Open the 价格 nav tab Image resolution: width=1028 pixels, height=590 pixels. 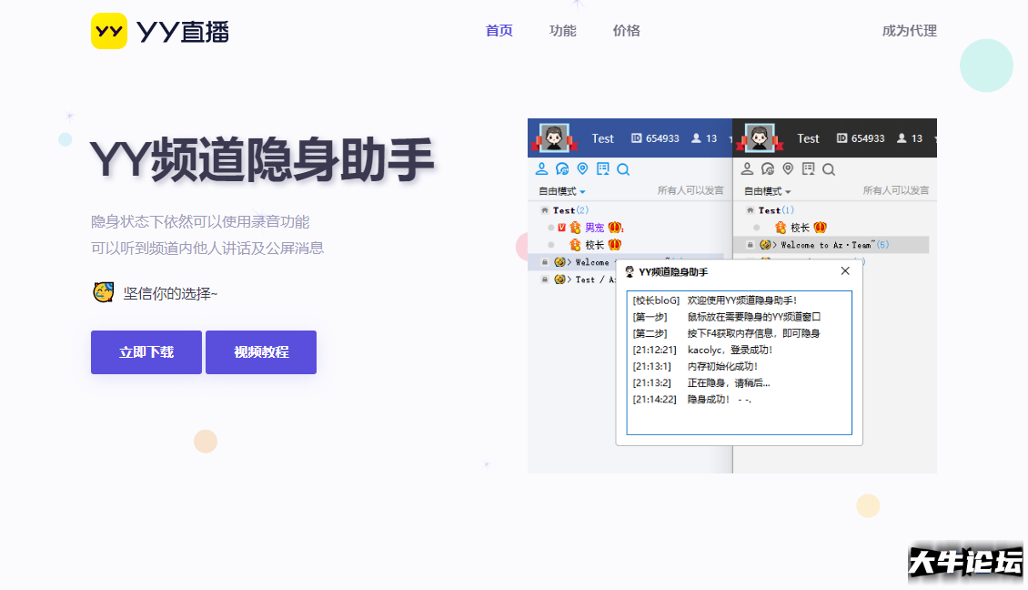click(x=626, y=31)
